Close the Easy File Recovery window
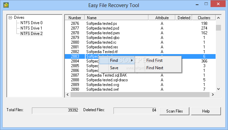Viewport: 228px width, 130px height. click(x=218, y=4)
